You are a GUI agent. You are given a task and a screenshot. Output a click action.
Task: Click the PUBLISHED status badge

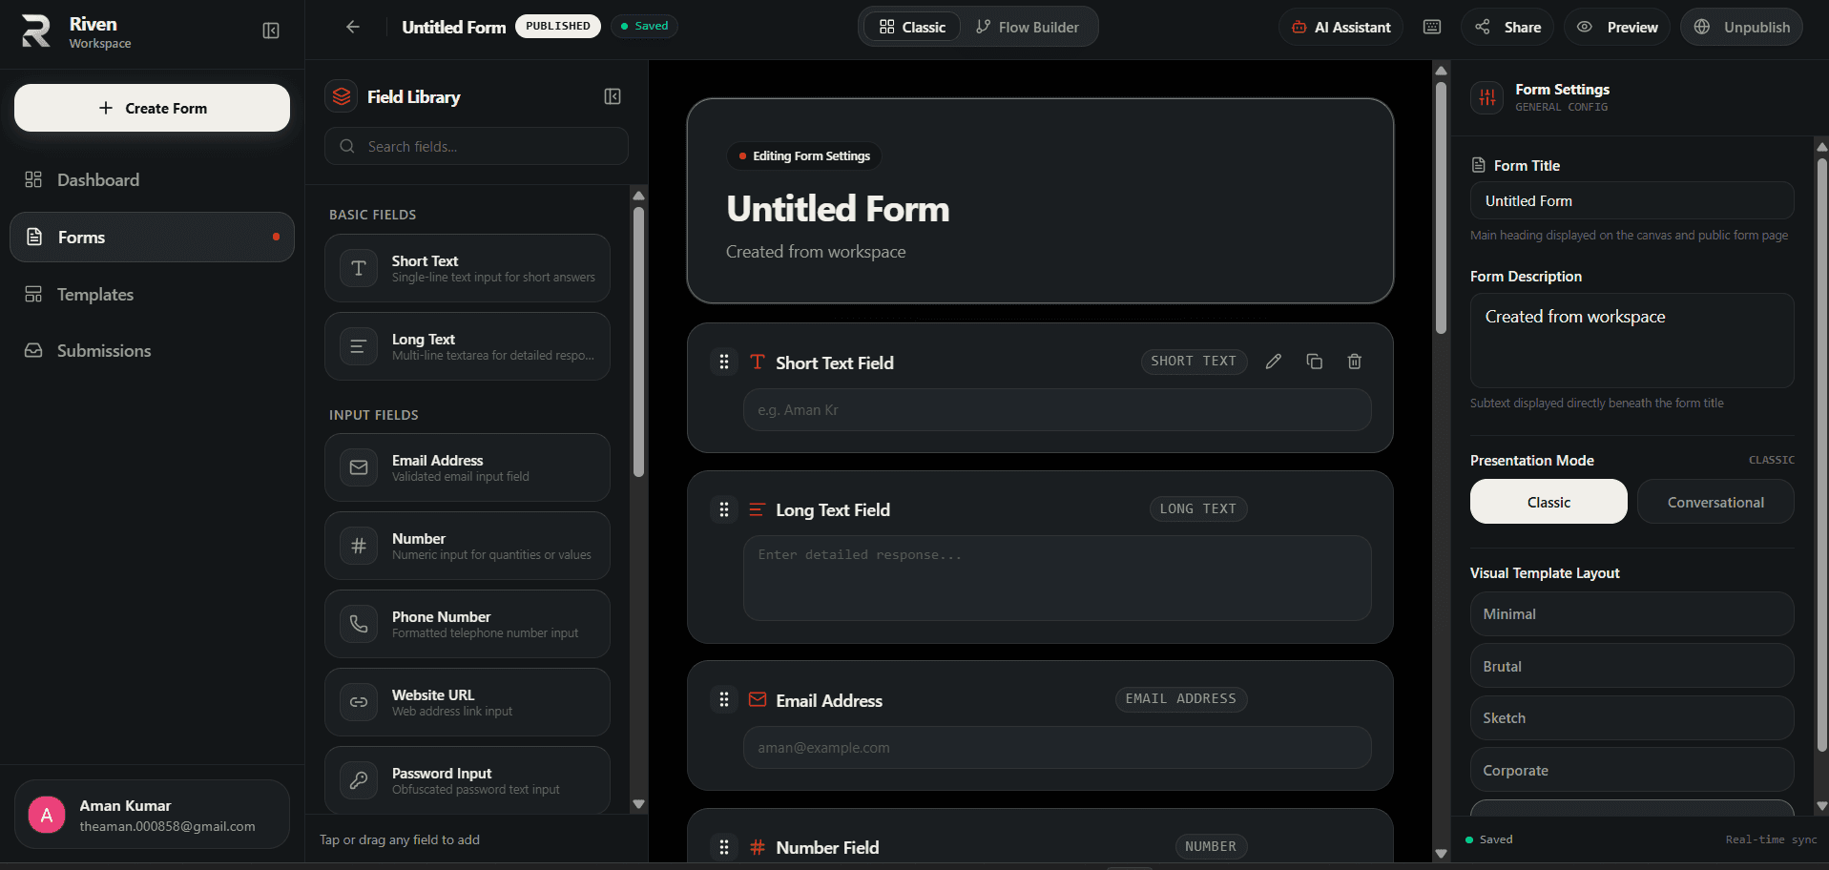(558, 26)
